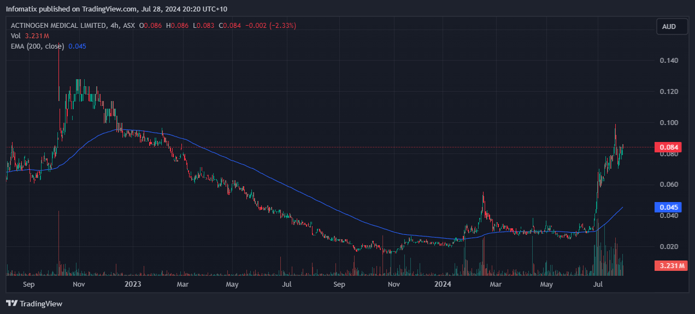Click the first Sep time axis label
Viewport: 695px width, 314px height.
click(29, 285)
